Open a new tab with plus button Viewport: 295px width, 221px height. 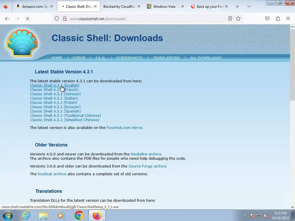pyautogui.click(x=237, y=7)
